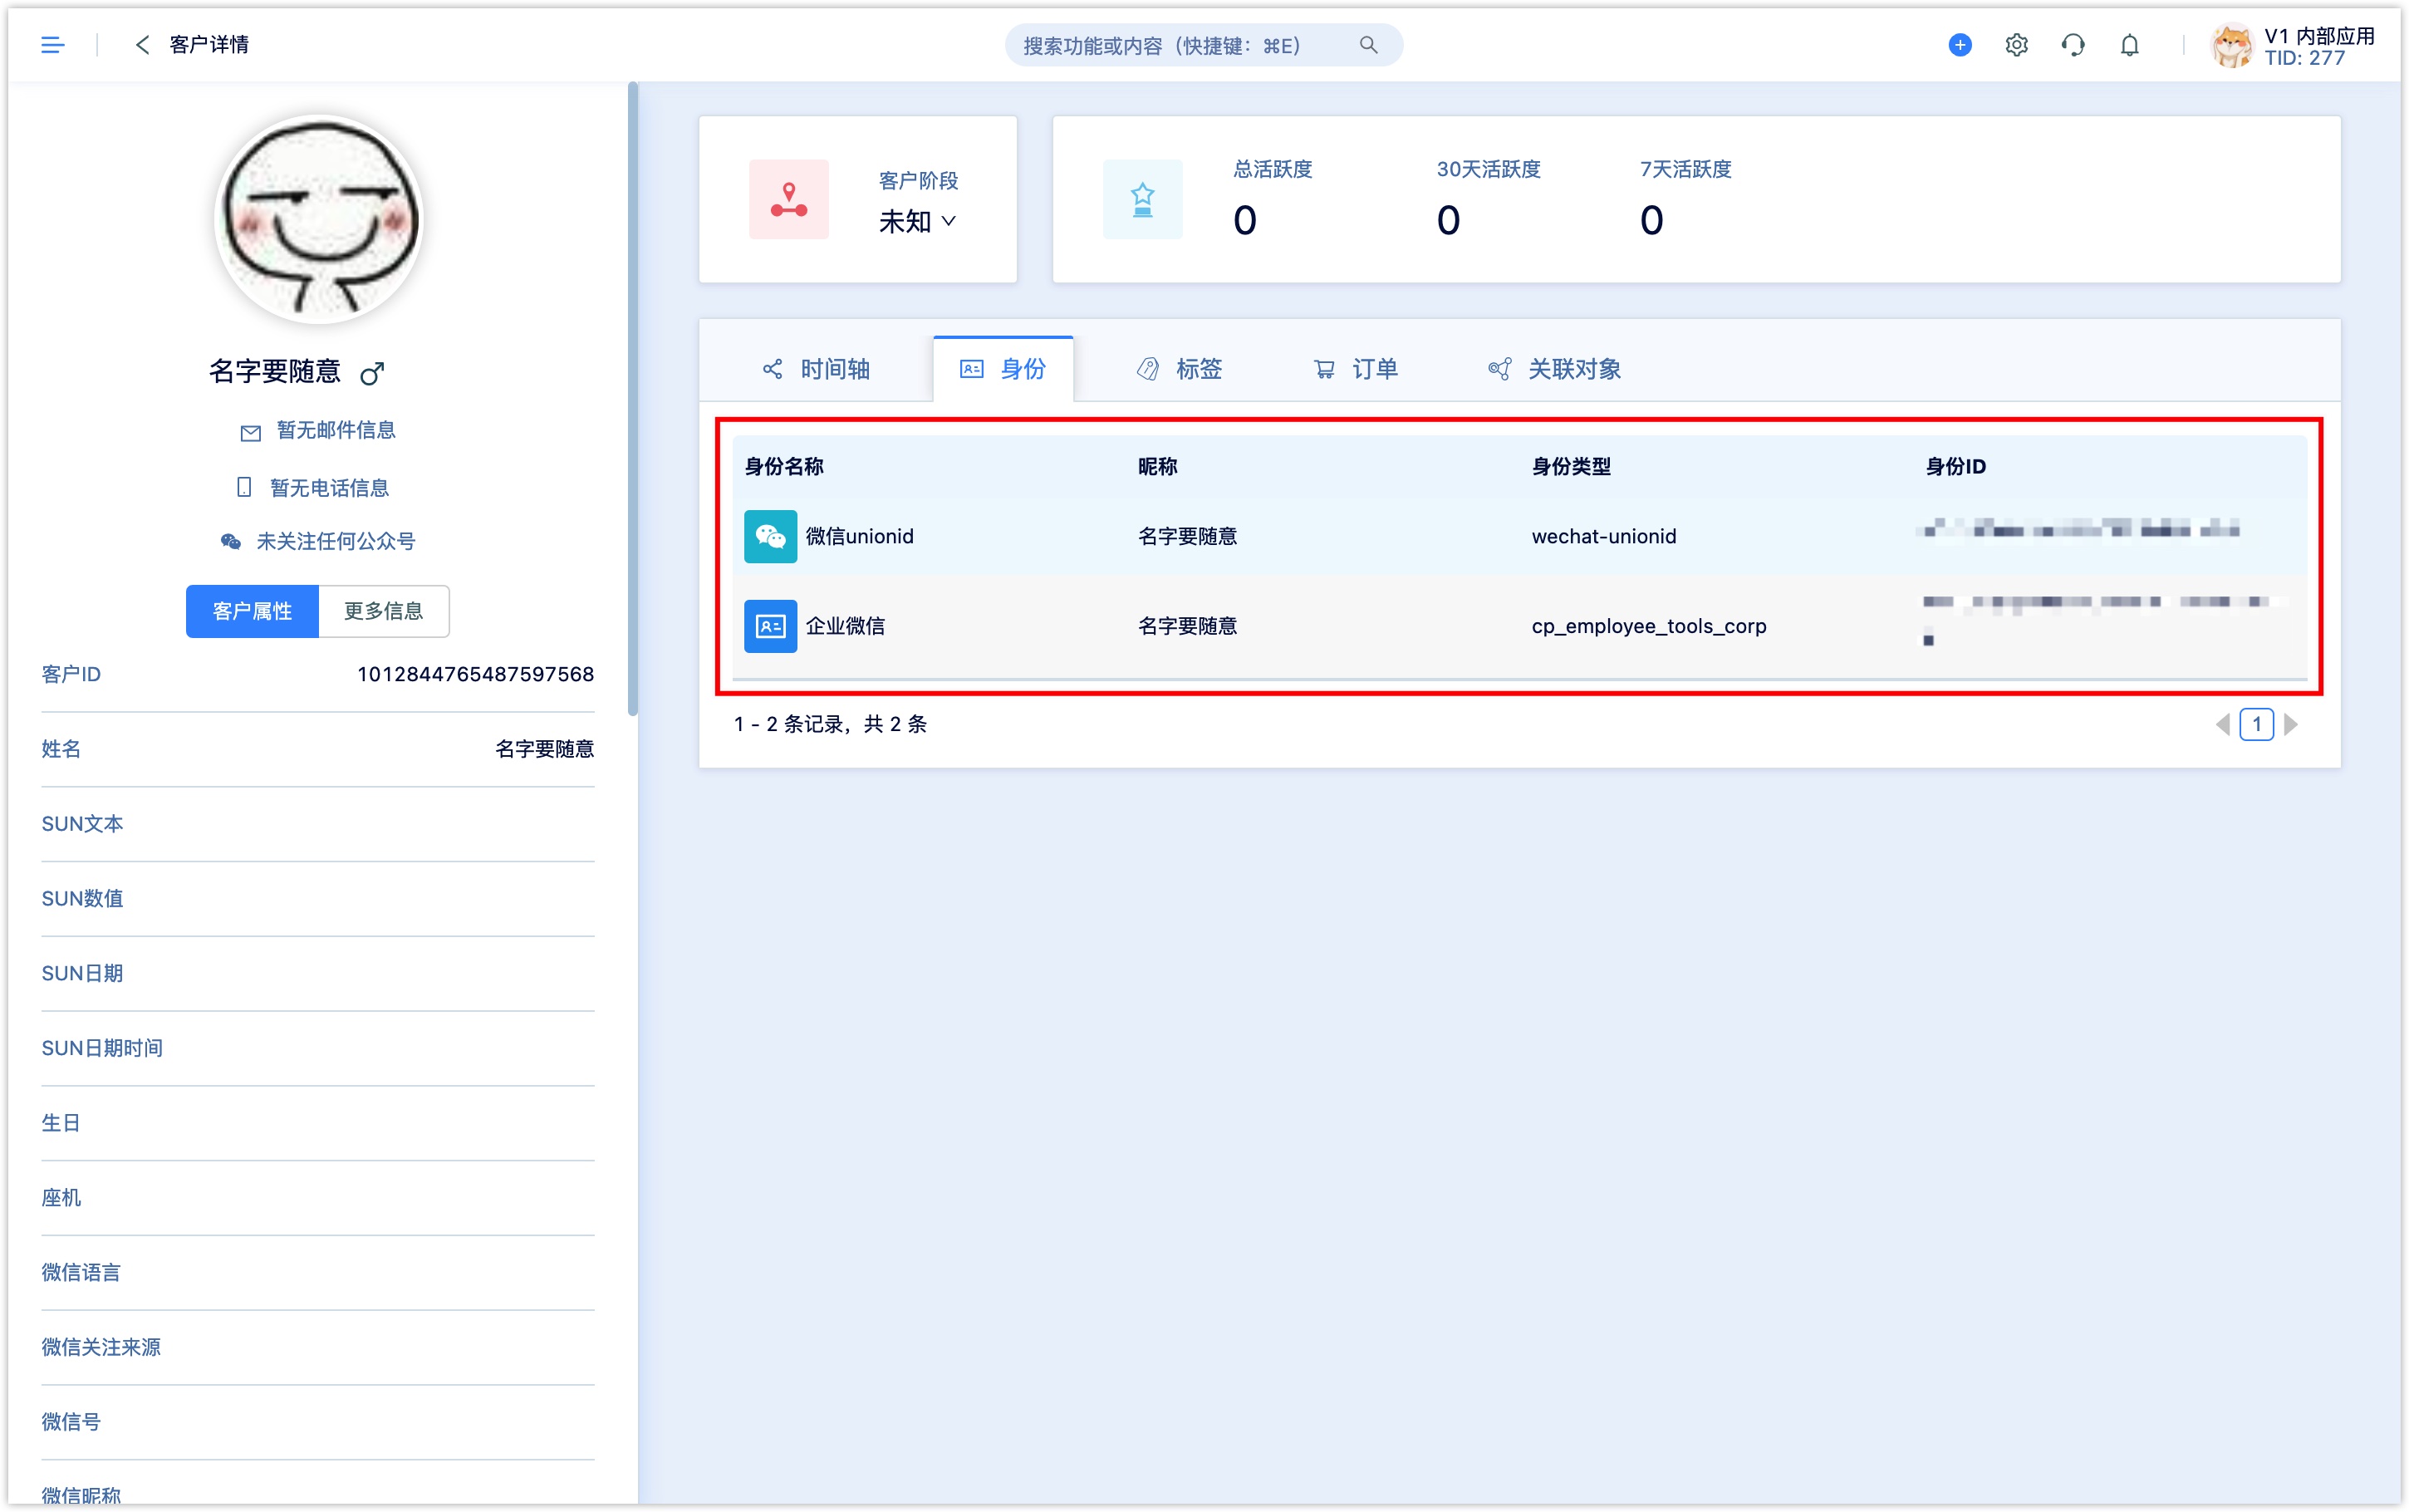Click the 暂无电话信息 text
2409x1512 pixels.
pyautogui.click(x=330, y=488)
